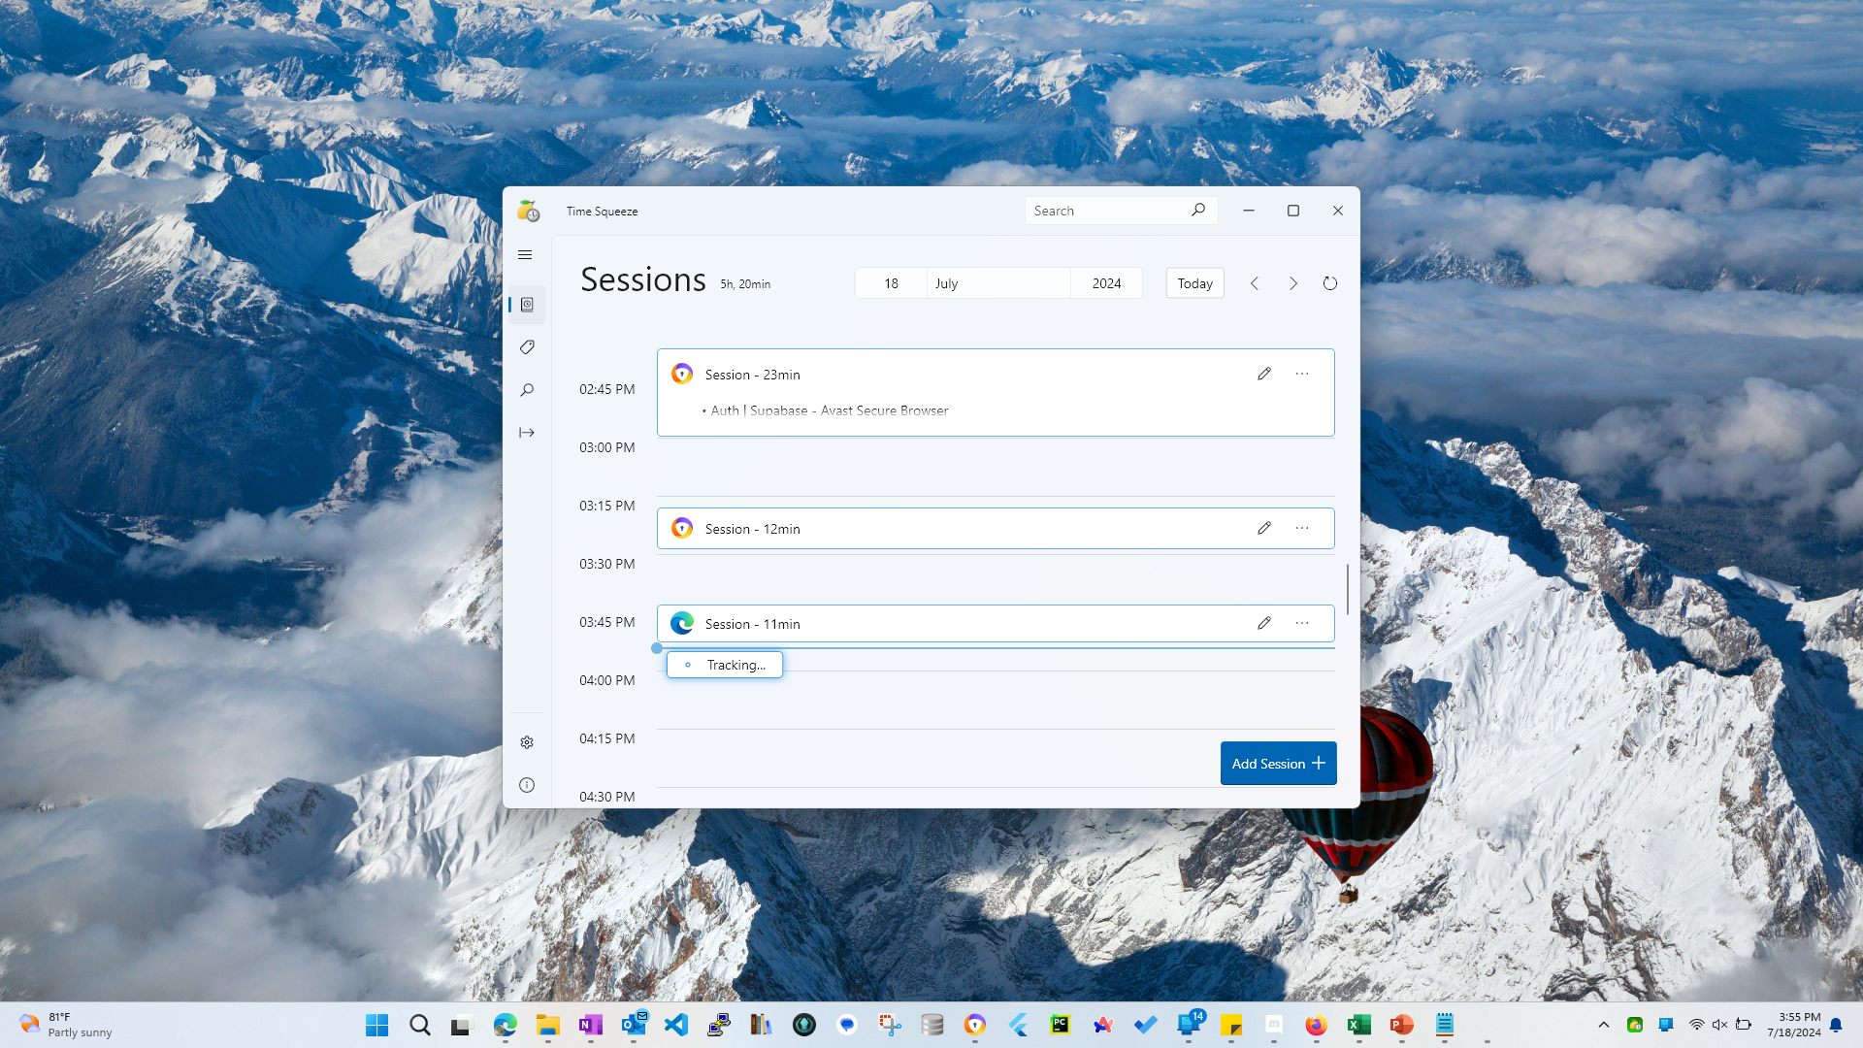Screen dimensions: 1863x1048
Task: Open the month field showing July
Action: pos(998,283)
